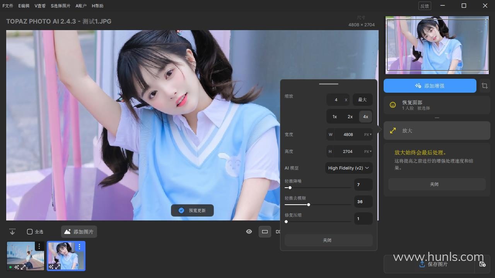This screenshot has height=278, width=495.
Task: Click the yellow upscale arrows icon
Action: click(x=393, y=131)
